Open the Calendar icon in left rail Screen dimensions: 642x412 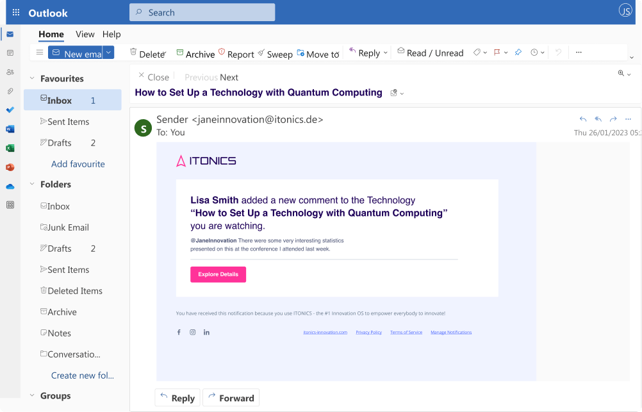pyautogui.click(x=10, y=53)
